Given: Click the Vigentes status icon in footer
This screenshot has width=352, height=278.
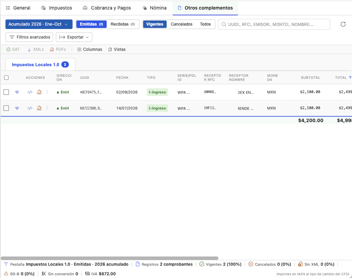Looking at the screenshot, I should coord(202,264).
